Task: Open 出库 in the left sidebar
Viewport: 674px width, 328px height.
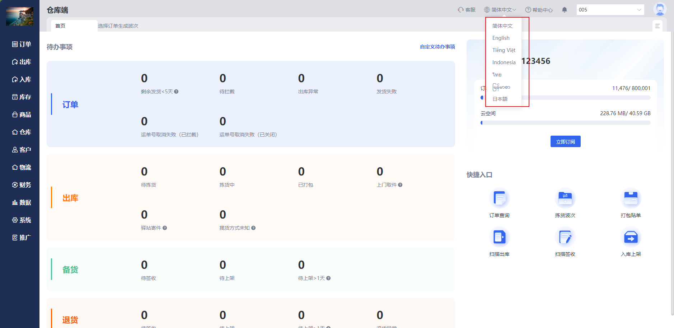Action: pyautogui.click(x=22, y=62)
